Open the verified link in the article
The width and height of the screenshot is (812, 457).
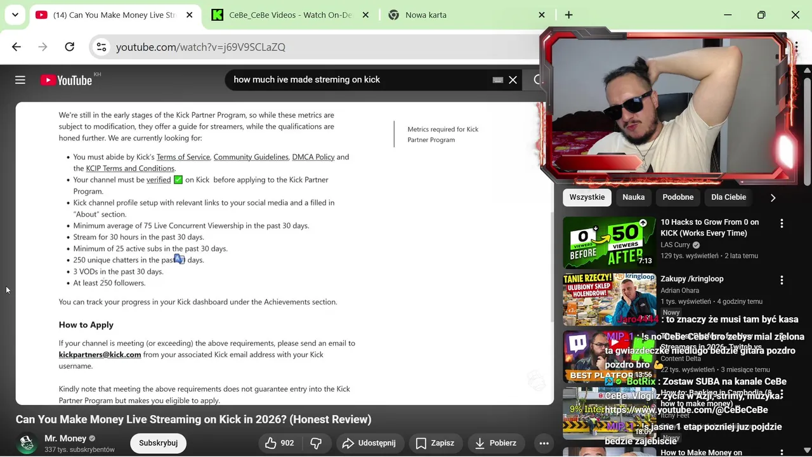click(159, 180)
